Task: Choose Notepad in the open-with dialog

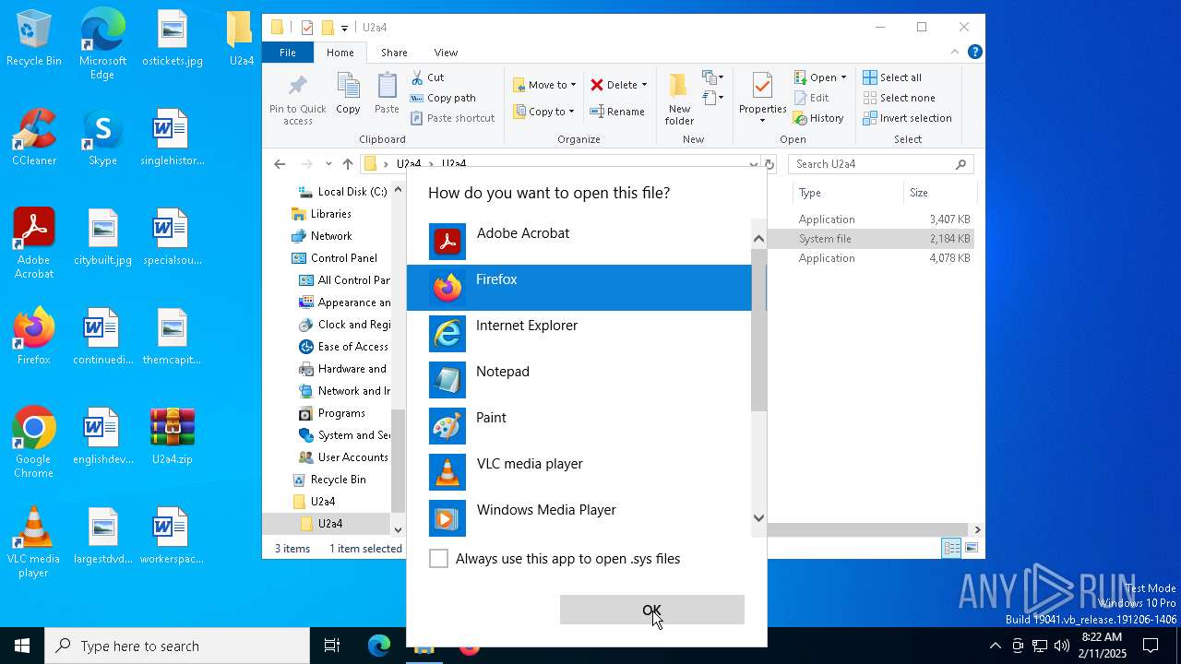Action: 579,380
